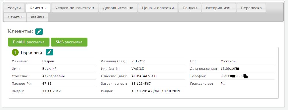Start the E-MAIL рассылка mailing
The image size is (288, 110).
29,42
